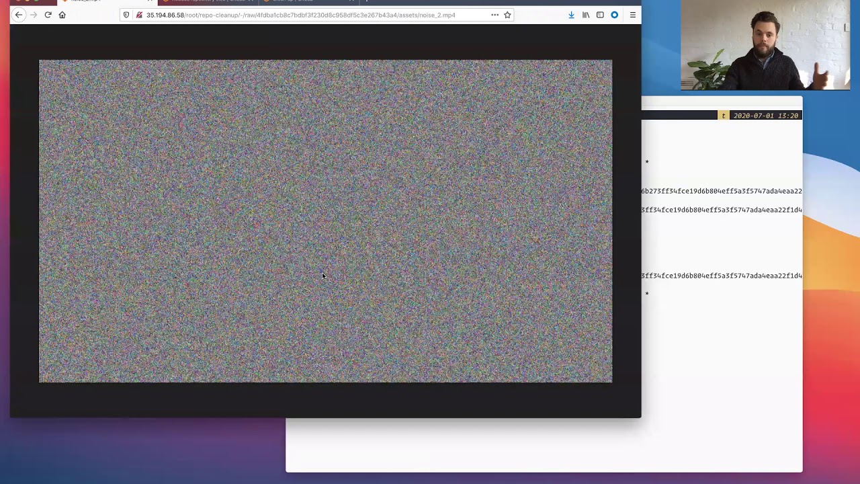Click the hash line starting with 6b273ff34
Screen dimensions: 860x484
[x=722, y=191]
